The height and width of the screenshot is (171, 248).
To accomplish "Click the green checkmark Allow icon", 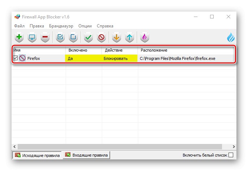I will tap(88, 37).
